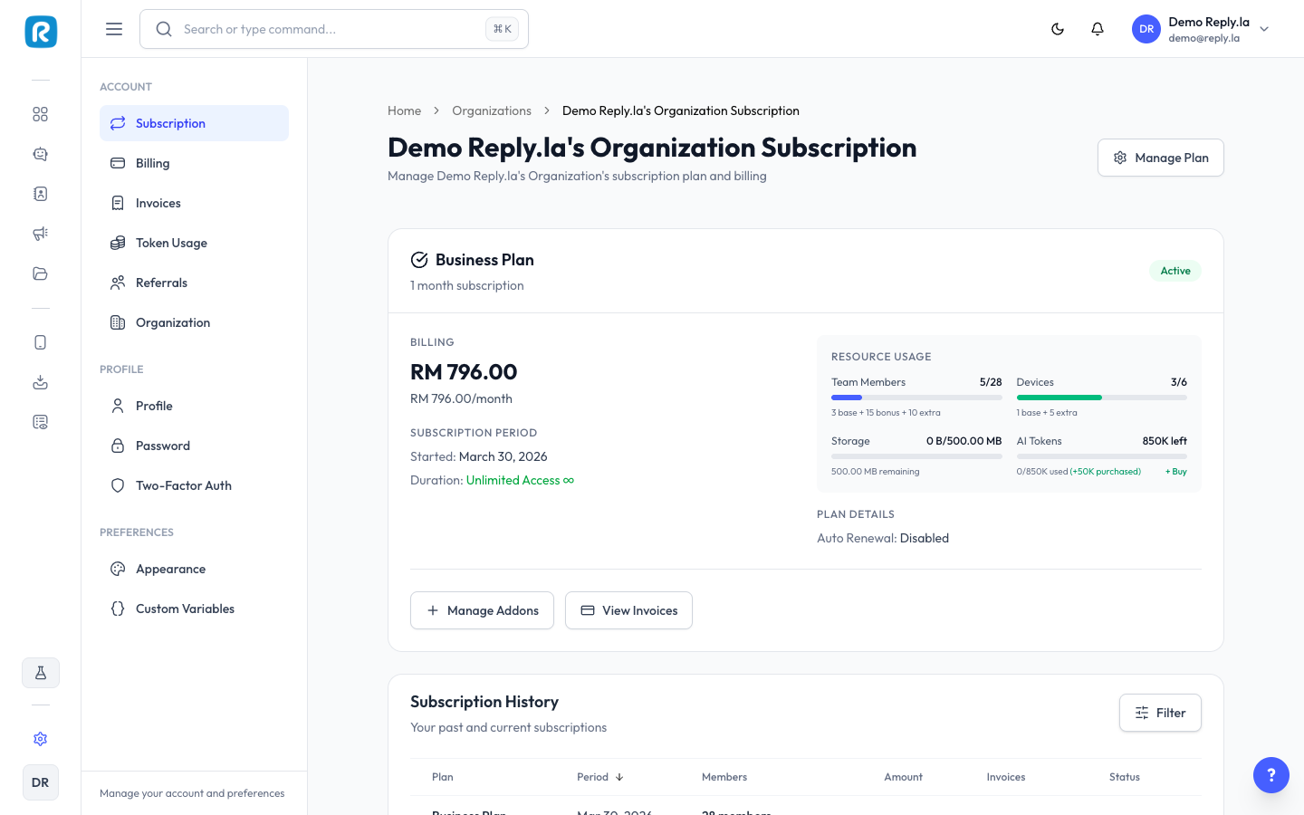Open the megaphone broadcast icon

40,234
